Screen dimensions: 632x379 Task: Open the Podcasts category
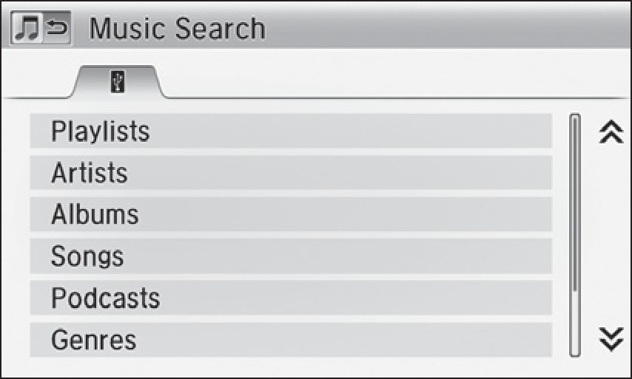(291, 298)
